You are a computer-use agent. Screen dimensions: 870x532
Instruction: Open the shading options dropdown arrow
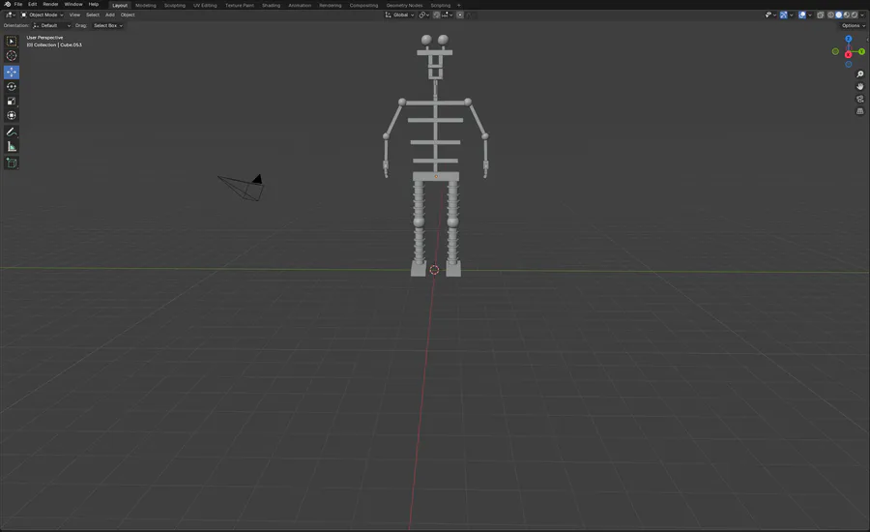coord(862,15)
